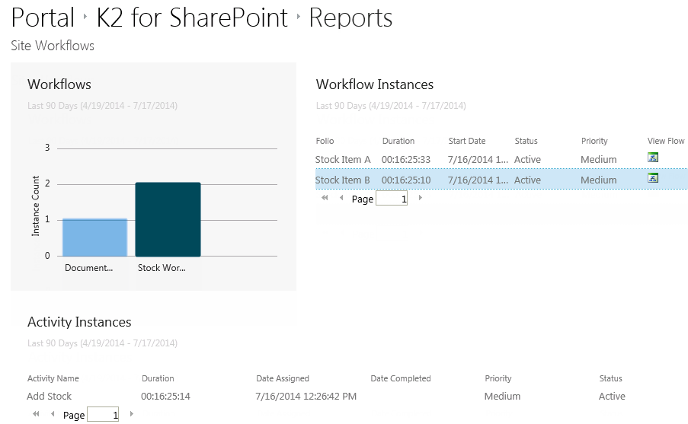688x424 pixels.
Task: Click the Portal breadcrumb link
Action: (x=43, y=18)
